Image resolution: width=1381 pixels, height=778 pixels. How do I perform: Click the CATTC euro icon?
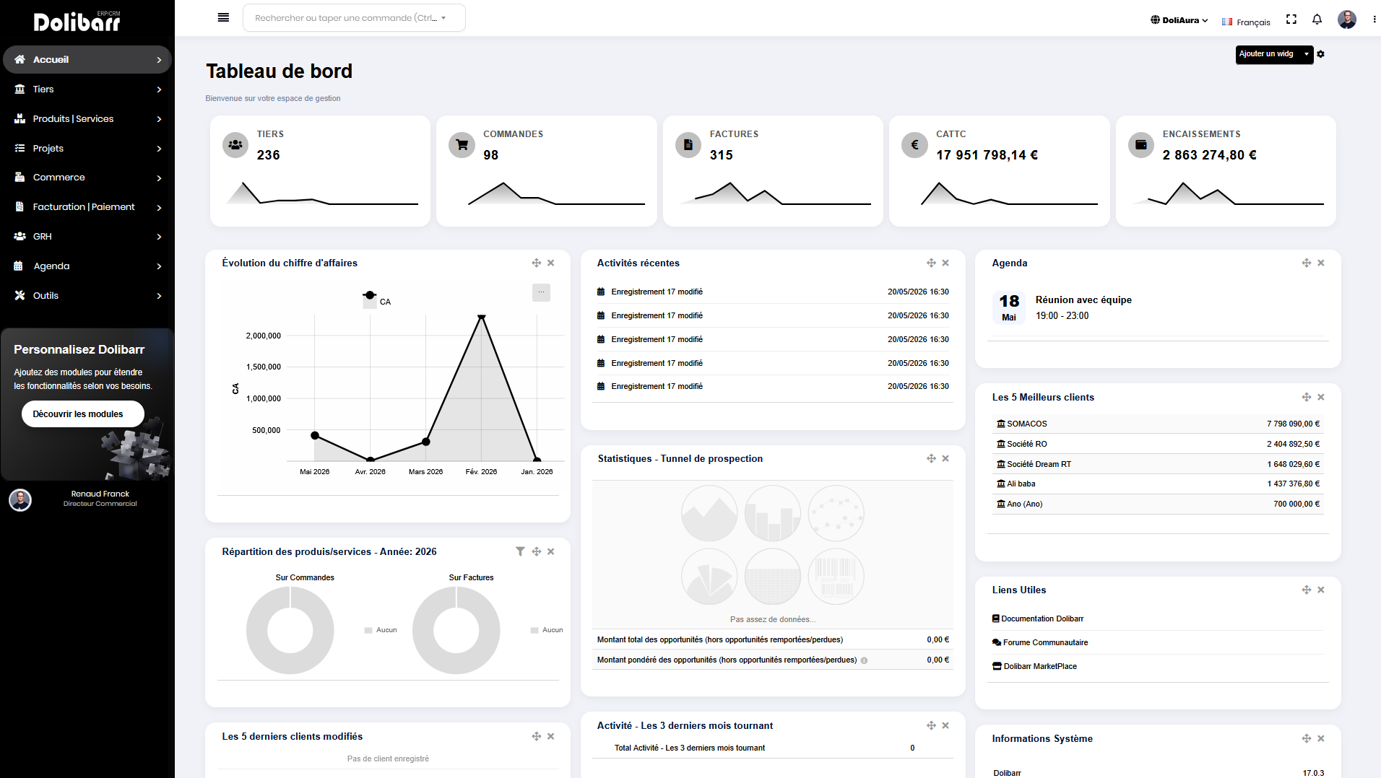click(x=914, y=145)
